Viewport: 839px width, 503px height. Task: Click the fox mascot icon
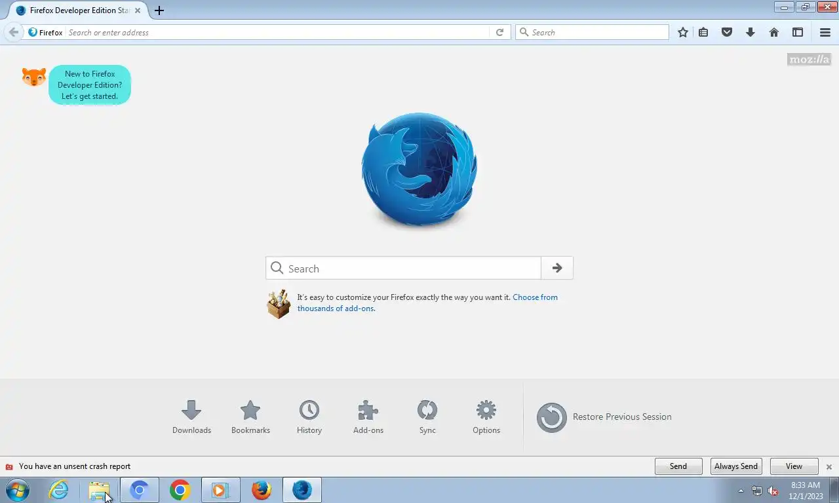(34, 77)
